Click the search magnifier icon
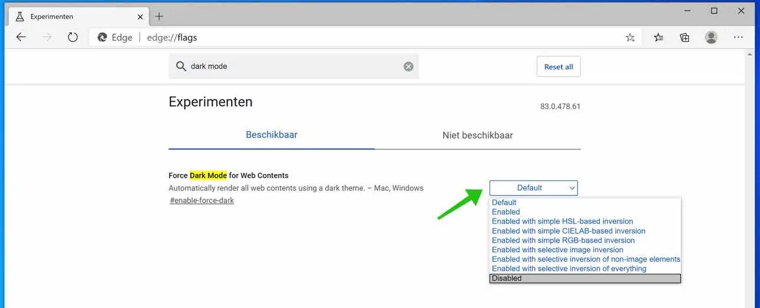The height and width of the screenshot is (308, 760). (x=181, y=66)
